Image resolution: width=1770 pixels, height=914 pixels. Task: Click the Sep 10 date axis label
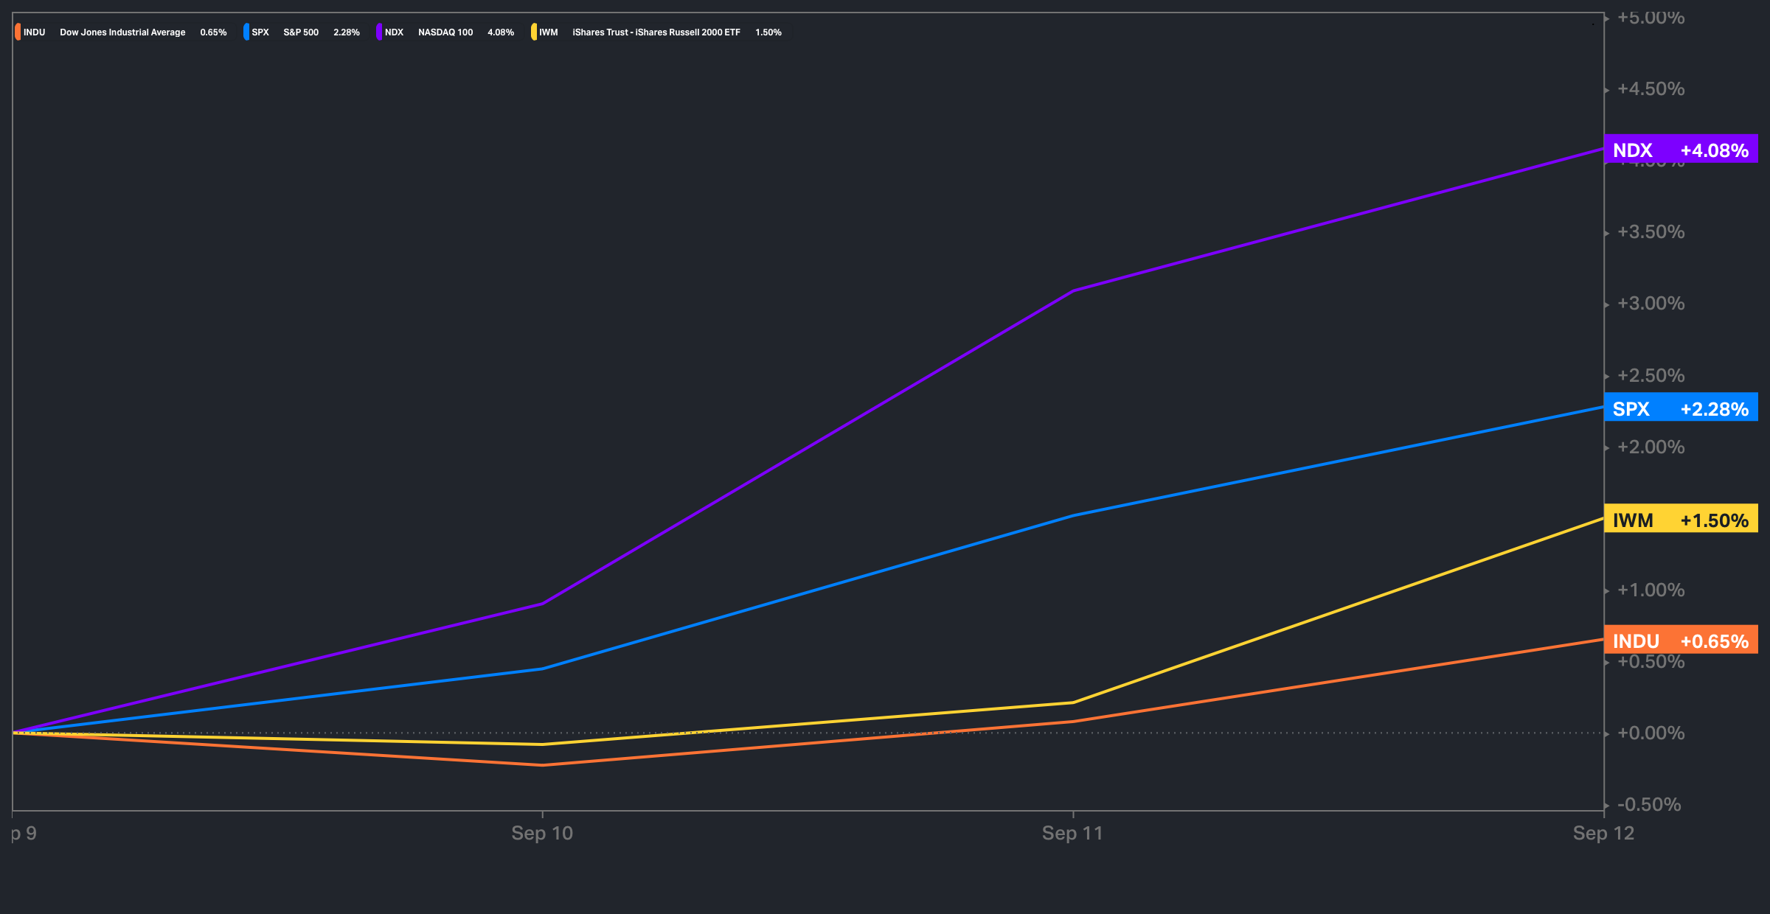(542, 834)
